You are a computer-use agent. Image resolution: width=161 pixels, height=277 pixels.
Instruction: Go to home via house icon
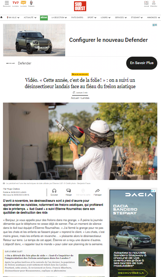pos(1,17)
